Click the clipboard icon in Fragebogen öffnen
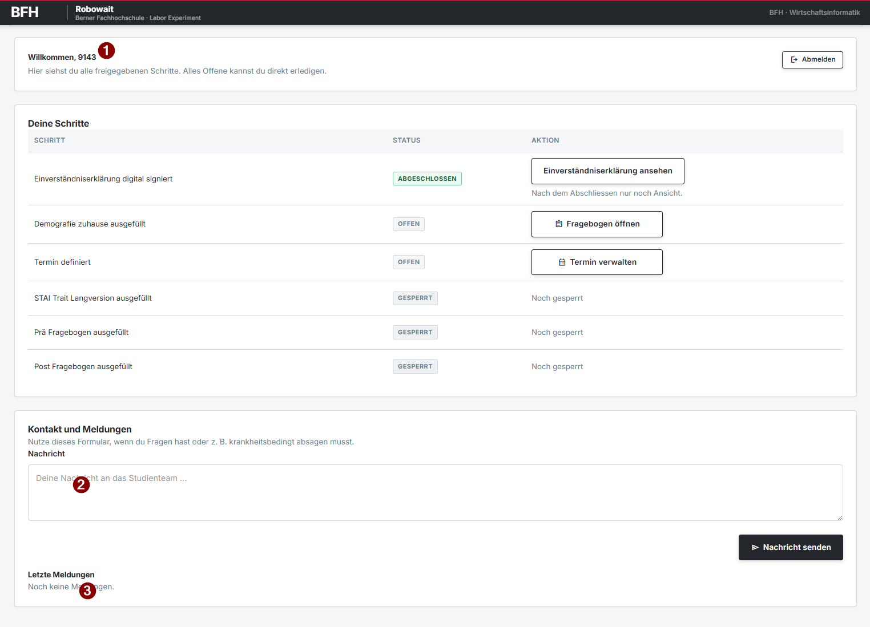Image resolution: width=870 pixels, height=627 pixels. coord(559,224)
